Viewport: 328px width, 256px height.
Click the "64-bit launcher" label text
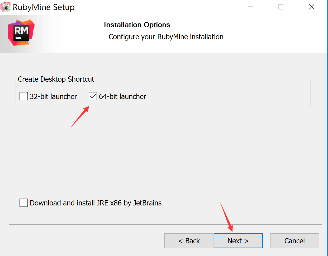coord(122,97)
